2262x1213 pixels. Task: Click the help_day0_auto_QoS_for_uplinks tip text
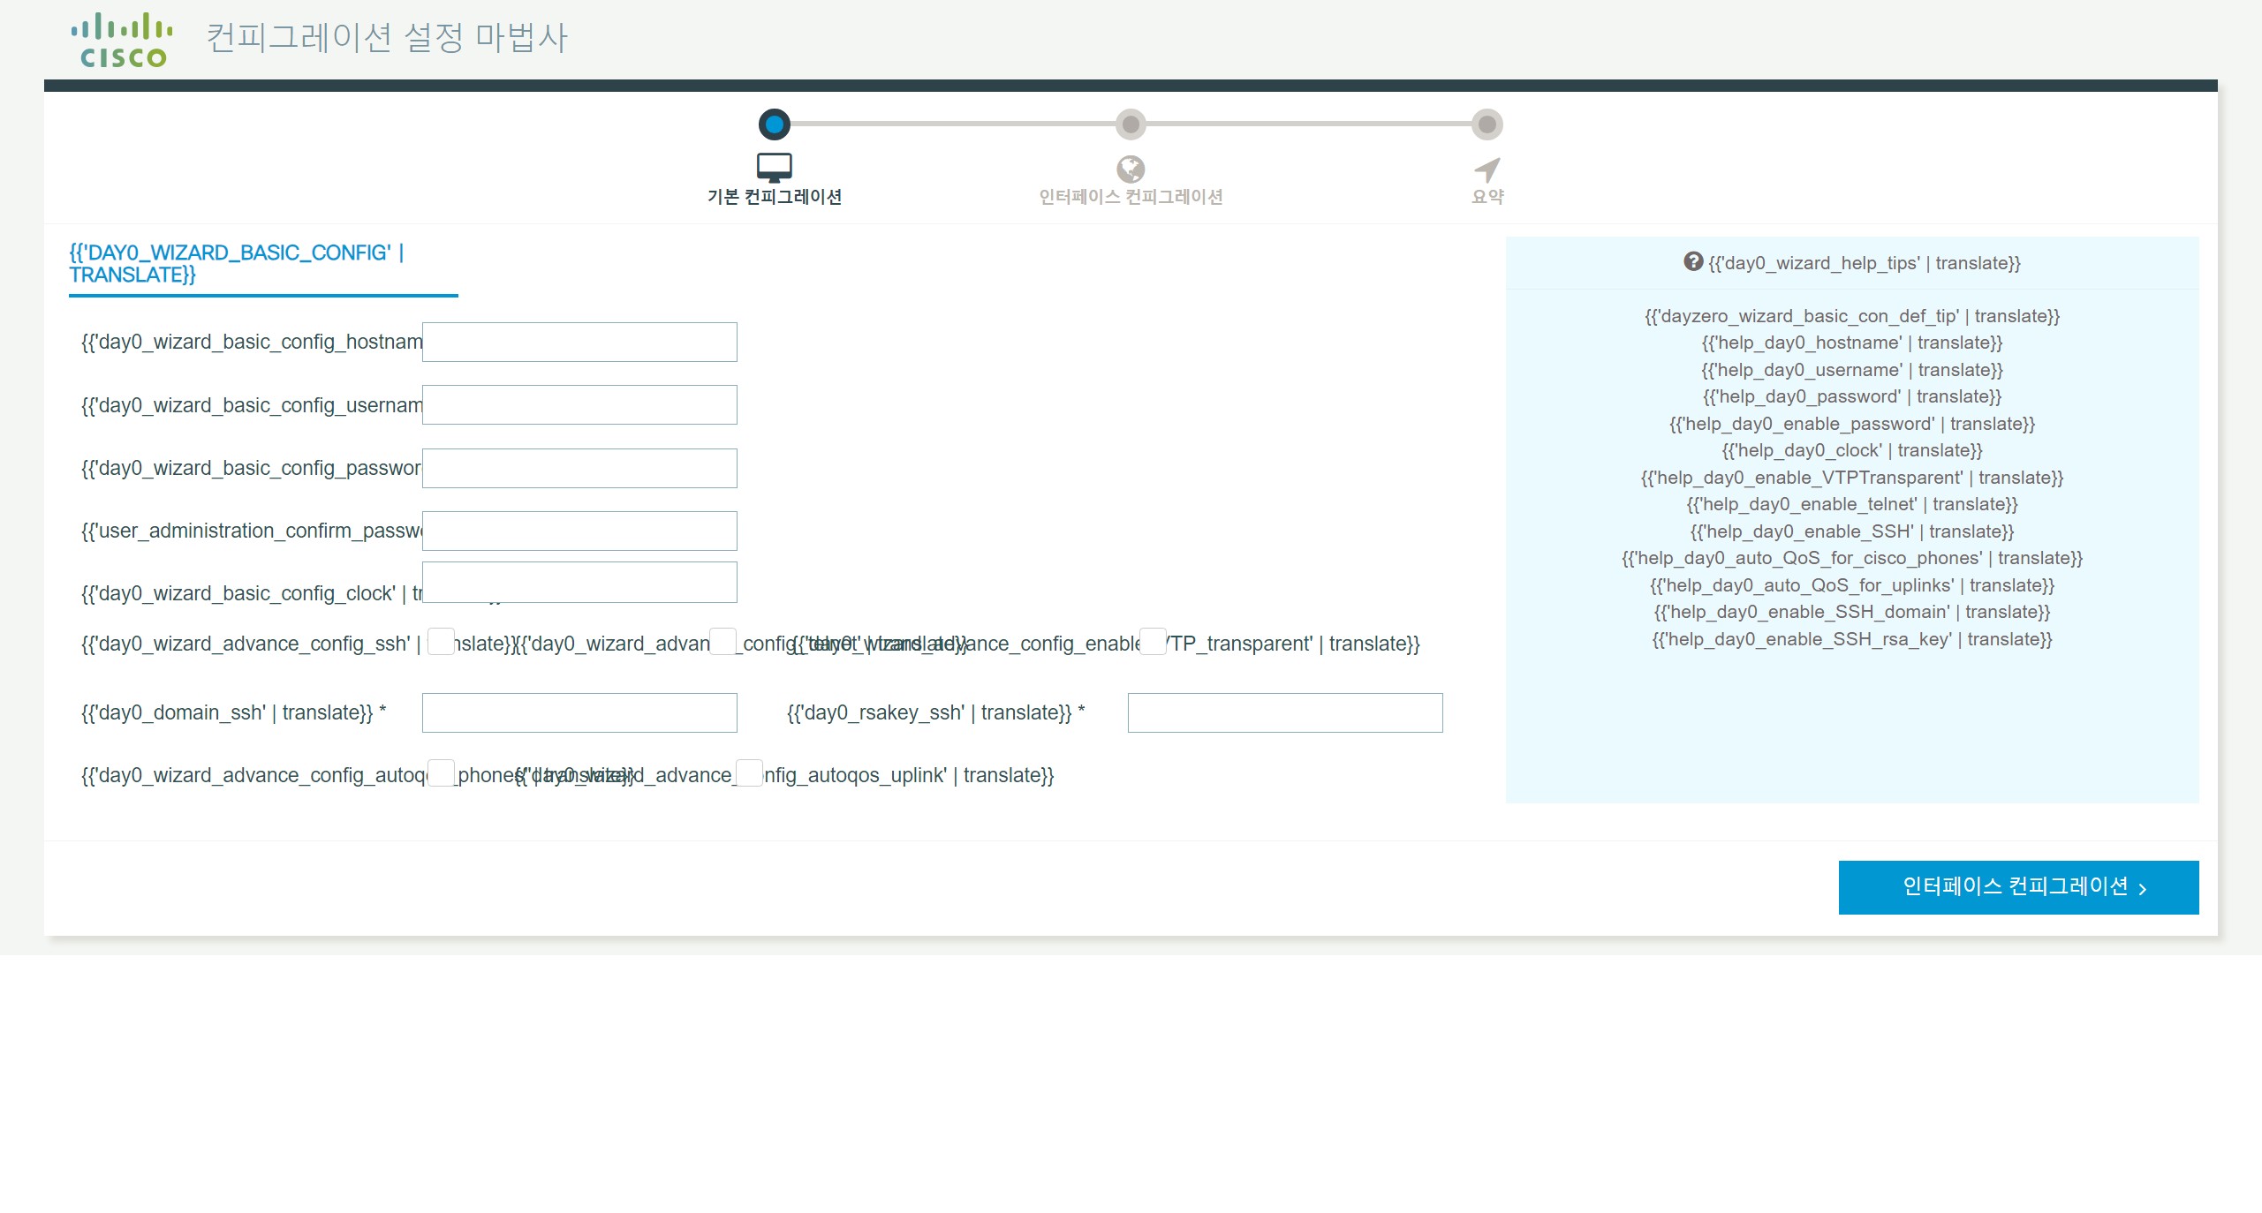(1852, 585)
